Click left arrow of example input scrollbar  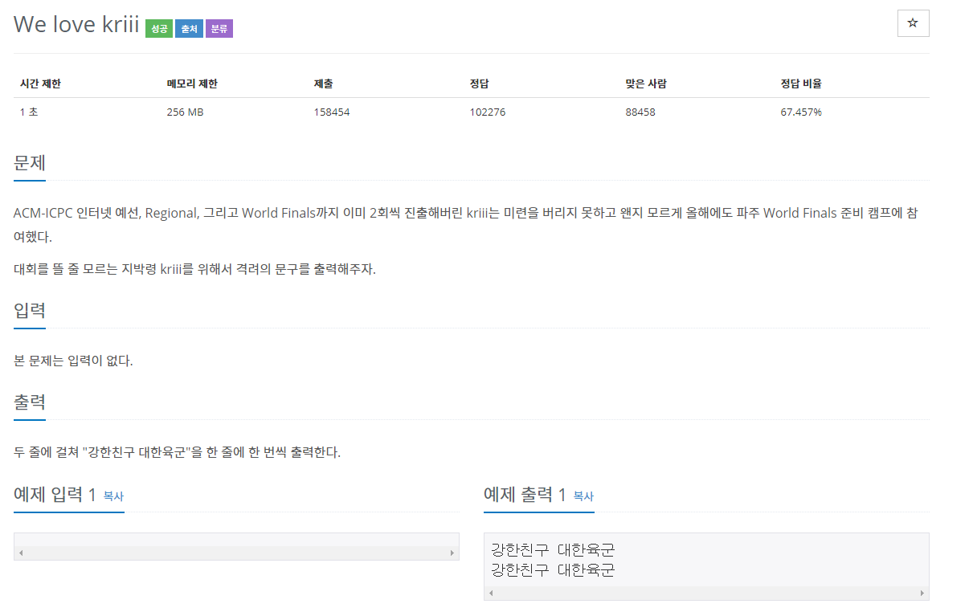pyautogui.click(x=21, y=553)
